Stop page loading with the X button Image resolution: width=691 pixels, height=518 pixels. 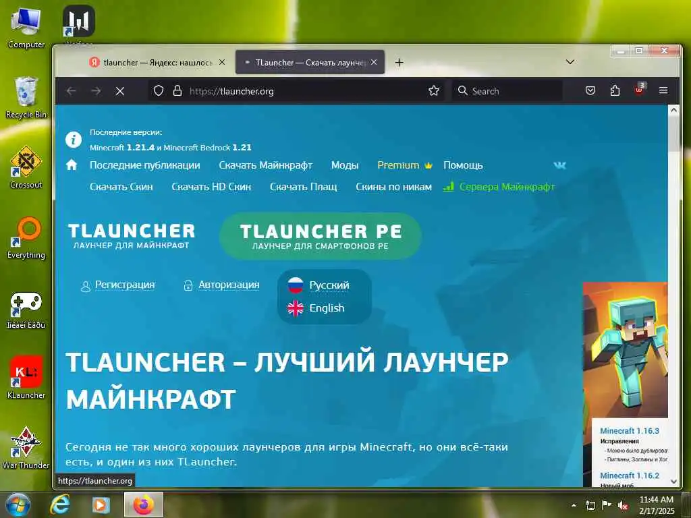click(x=120, y=91)
